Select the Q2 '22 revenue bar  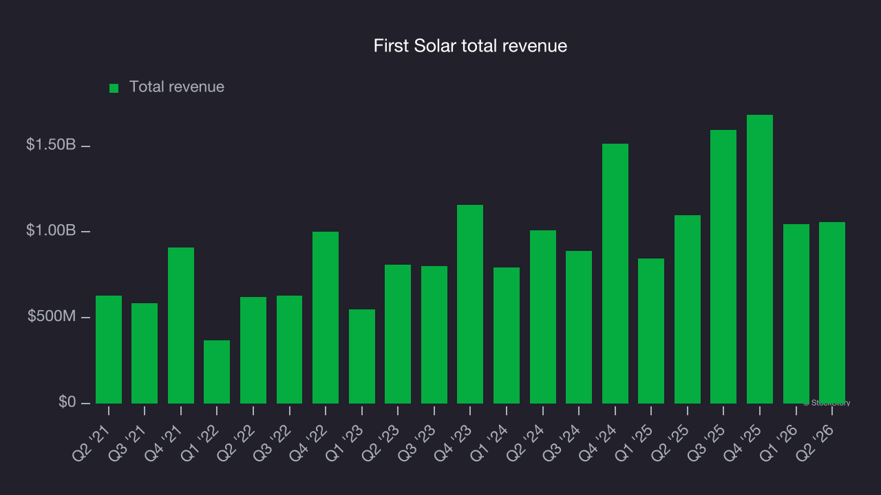point(253,350)
